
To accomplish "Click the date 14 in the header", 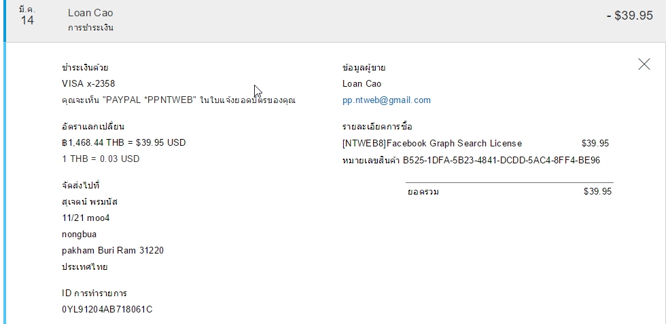I will (27, 20).
